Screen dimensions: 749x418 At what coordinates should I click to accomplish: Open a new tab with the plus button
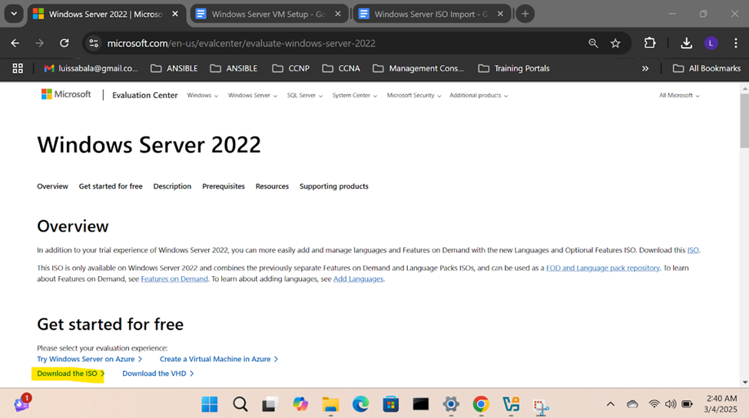(x=525, y=14)
